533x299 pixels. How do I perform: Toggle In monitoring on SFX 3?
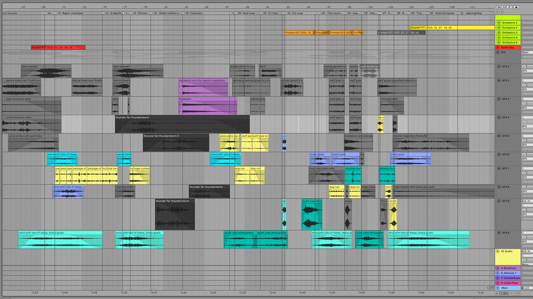pyautogui.click(x=524, y=103)
